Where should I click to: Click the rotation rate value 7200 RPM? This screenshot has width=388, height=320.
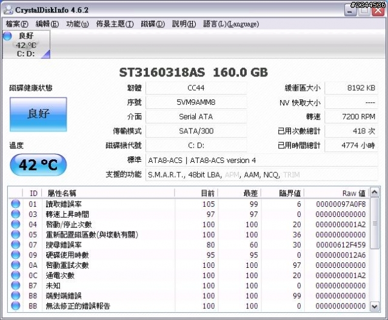[x=352, y=117]
